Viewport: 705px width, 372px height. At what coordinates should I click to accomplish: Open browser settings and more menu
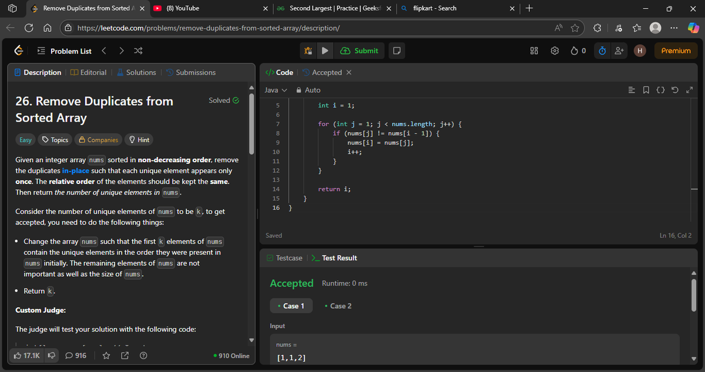673,28
